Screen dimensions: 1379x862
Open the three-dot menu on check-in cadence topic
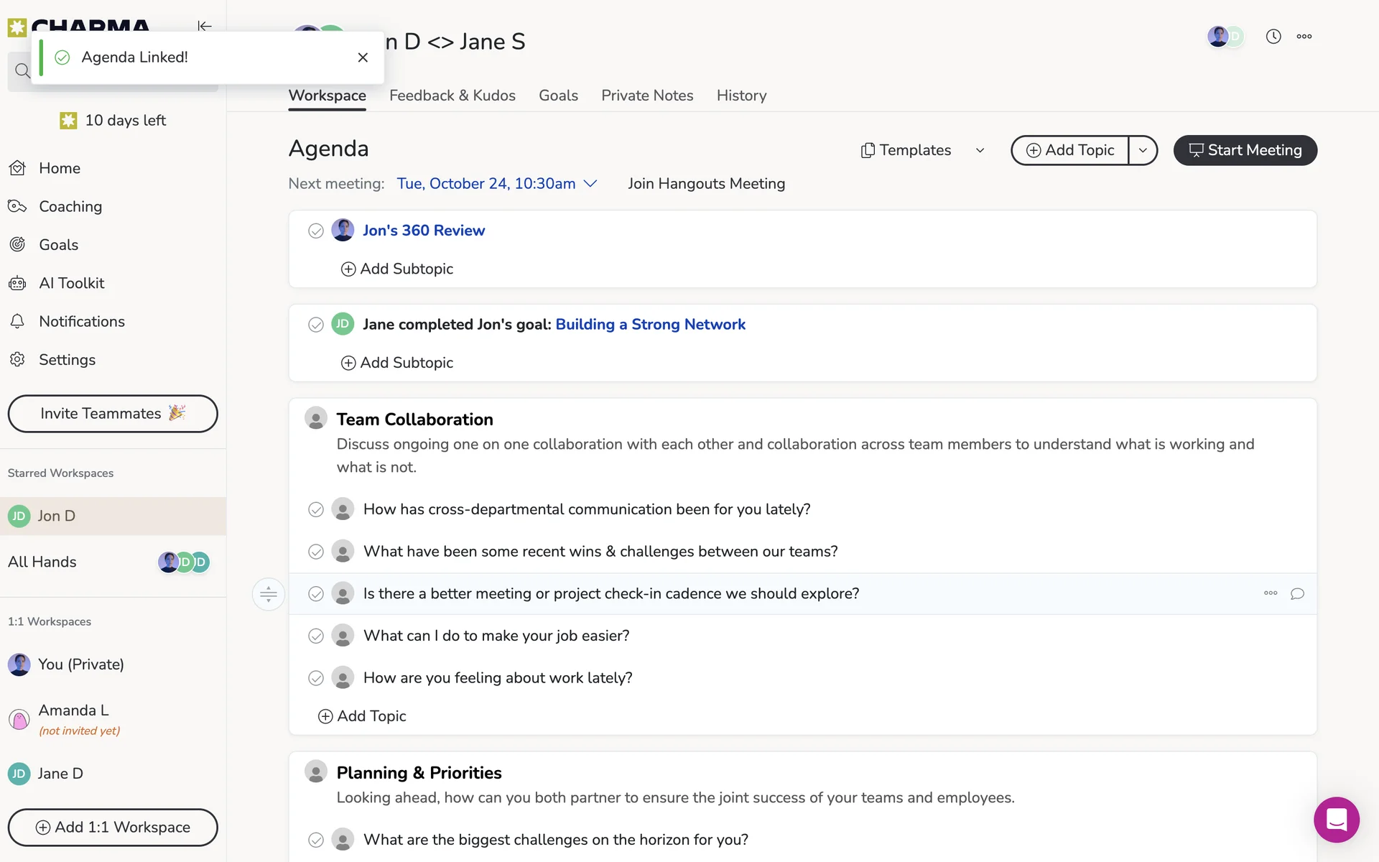pyautogui.click(x=1271, y=593)
